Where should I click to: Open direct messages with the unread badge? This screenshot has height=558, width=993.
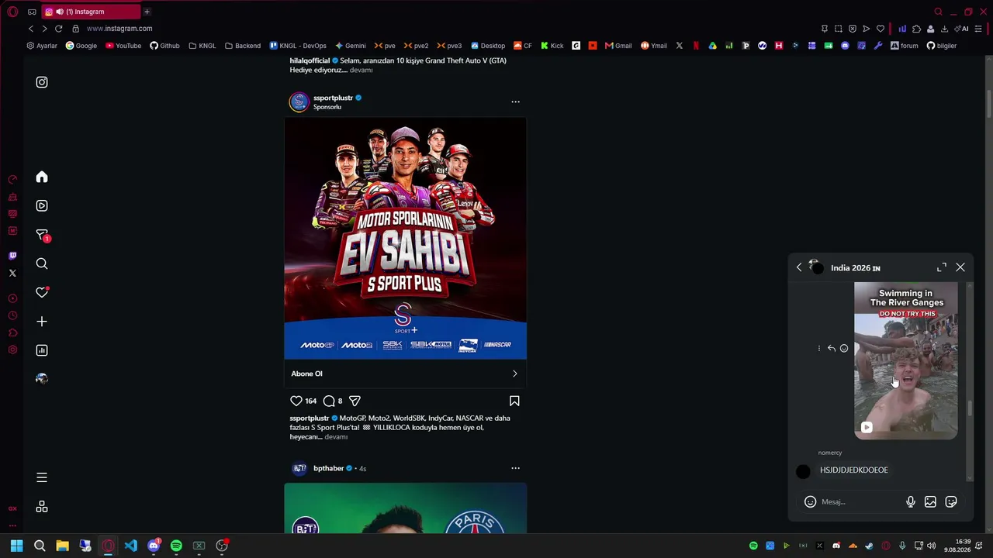pyautogui.click(x=43, y=235)
